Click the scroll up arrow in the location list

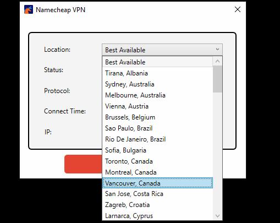217,62
